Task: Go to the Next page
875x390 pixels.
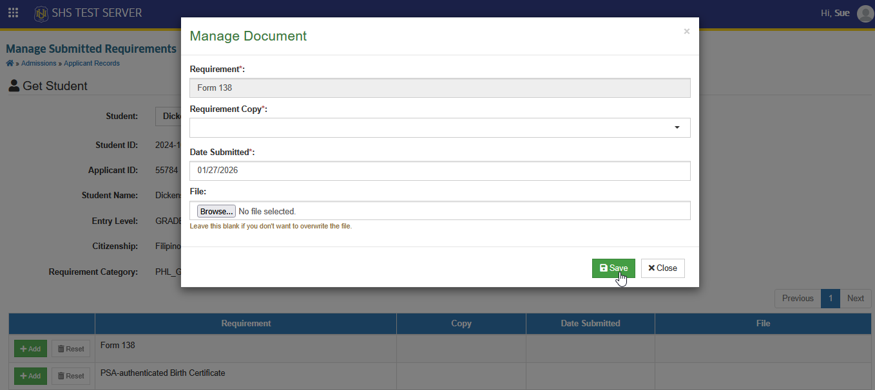Action: (x=856, y=298)
